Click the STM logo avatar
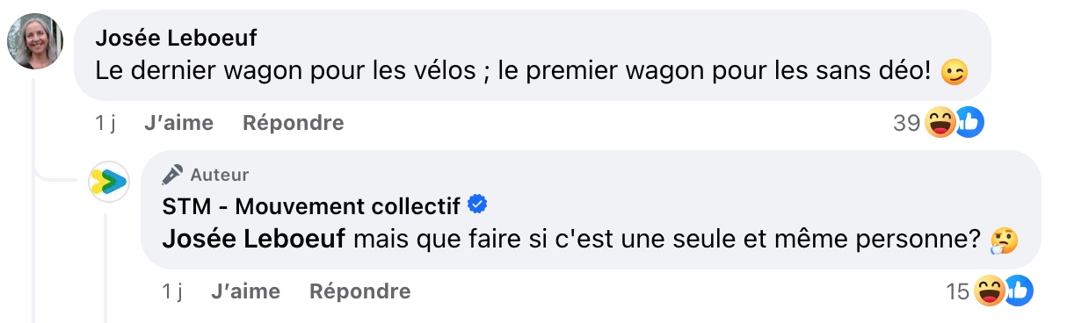Viewport: 1067px width, 323px height. tap(109, 182)
